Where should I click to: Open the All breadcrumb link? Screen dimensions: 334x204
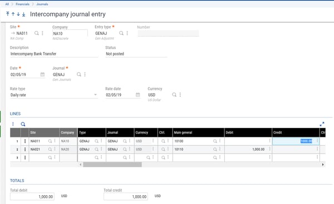[7, 4]
